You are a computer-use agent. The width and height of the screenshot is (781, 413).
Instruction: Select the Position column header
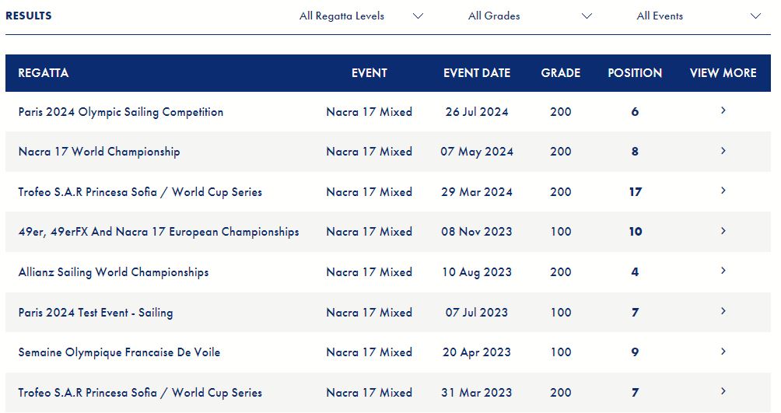(x=635, y=73)
